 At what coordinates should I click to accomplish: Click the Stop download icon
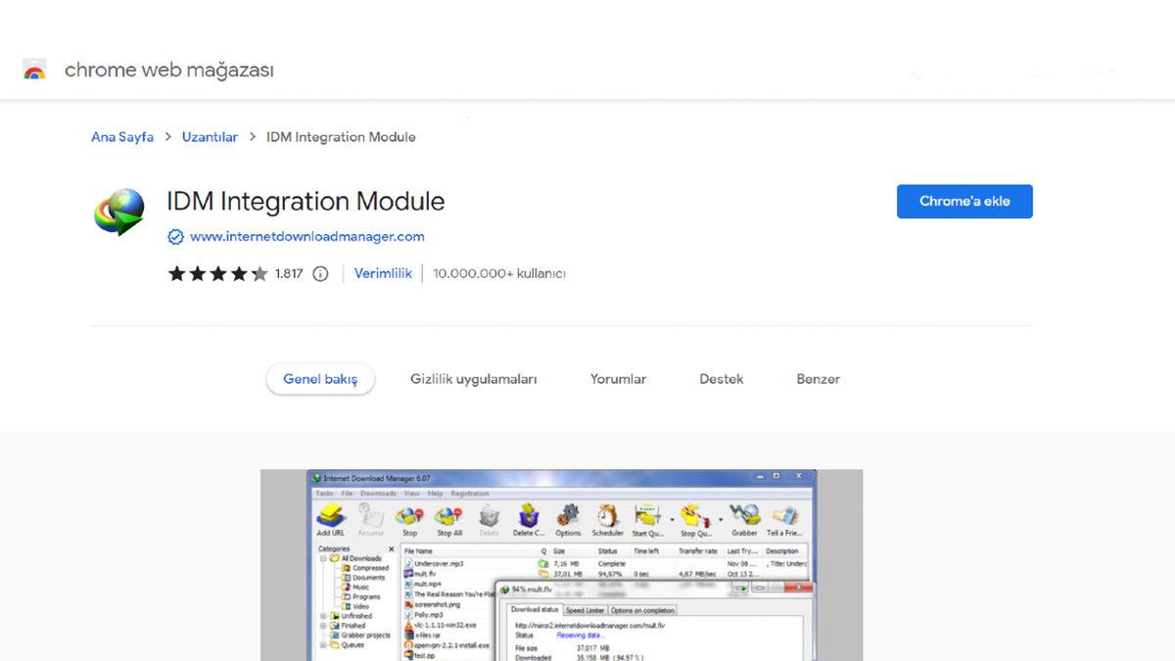tap(408, 516)
